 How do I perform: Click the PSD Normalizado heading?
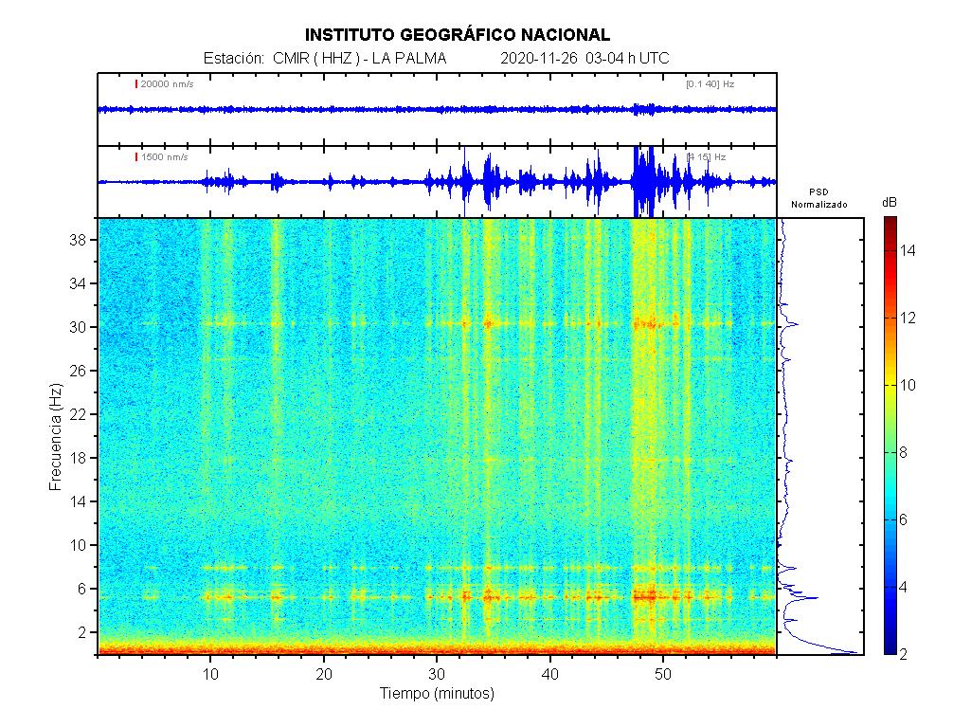(819, 198)
